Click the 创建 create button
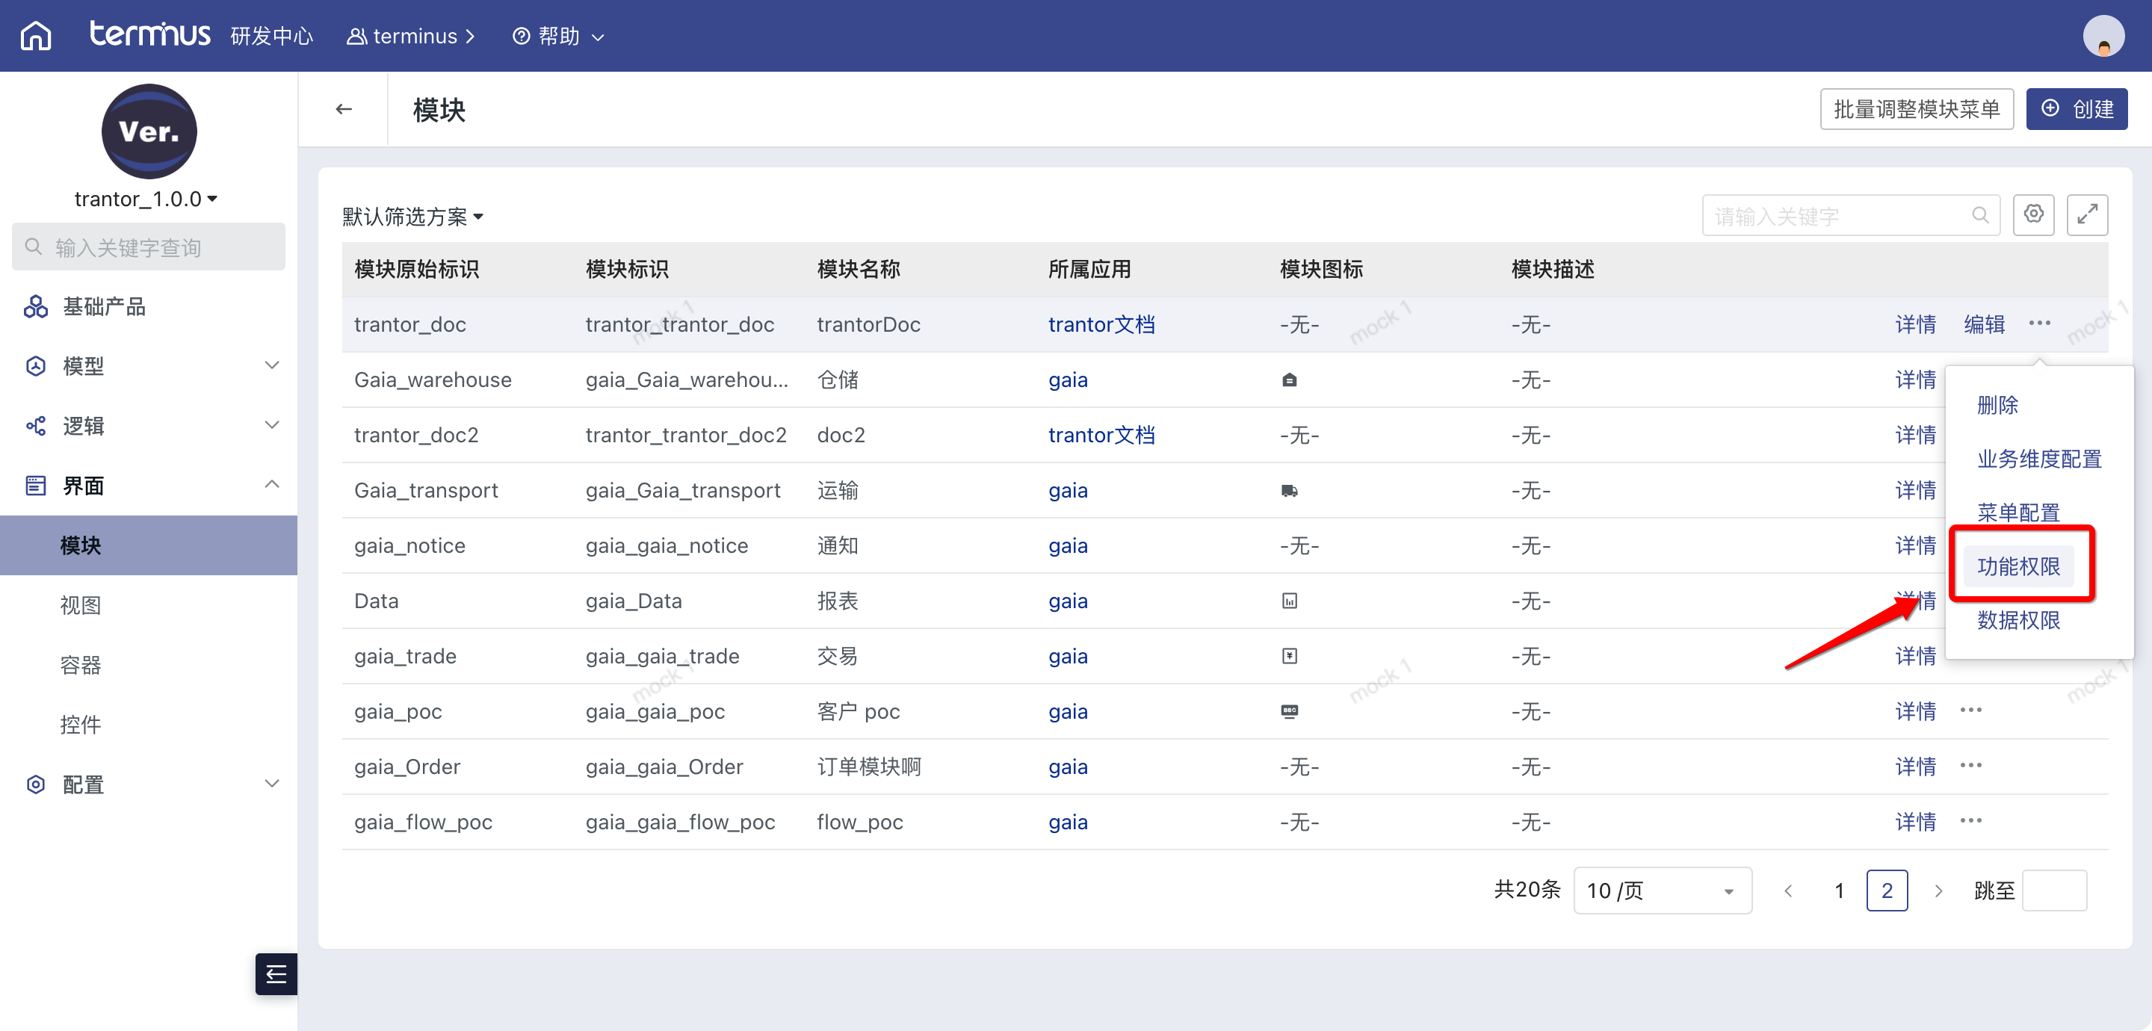 pos(2077,109)
